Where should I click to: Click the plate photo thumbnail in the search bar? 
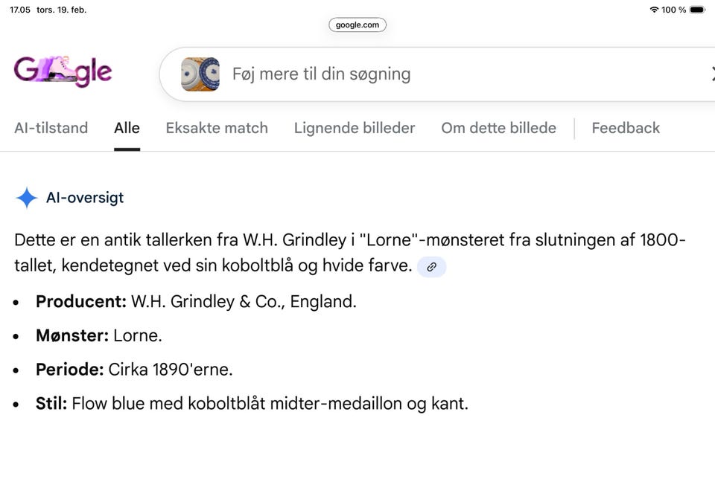click(200, 74)
